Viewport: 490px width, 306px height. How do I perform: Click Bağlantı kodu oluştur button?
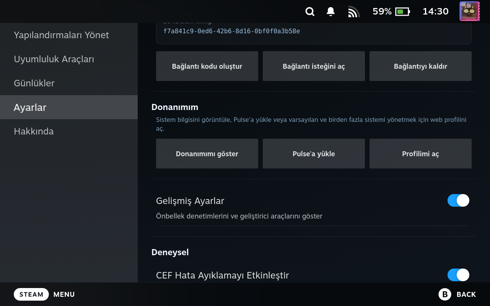coord(207,66)
